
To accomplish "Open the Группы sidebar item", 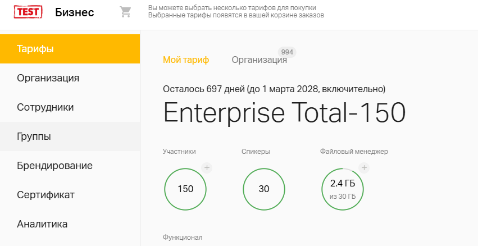I will (34, 136).
